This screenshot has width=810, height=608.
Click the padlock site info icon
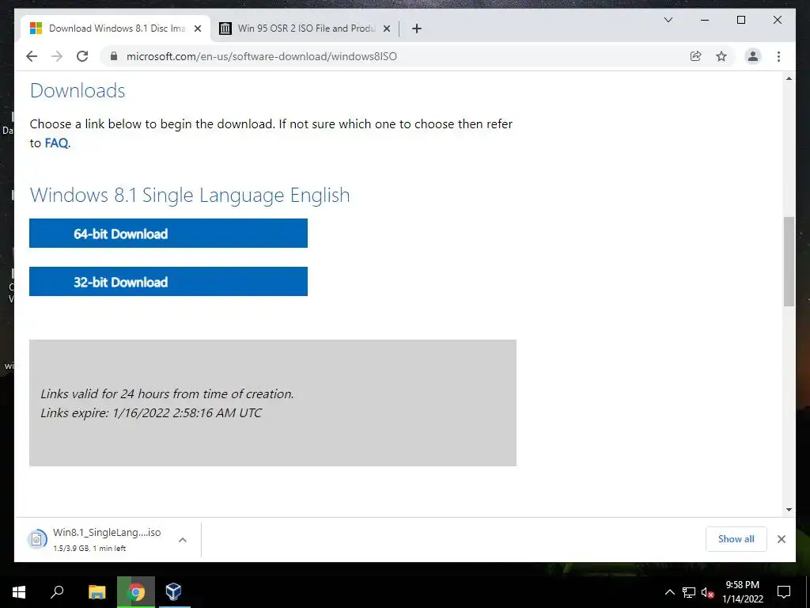tap(114, 56)
